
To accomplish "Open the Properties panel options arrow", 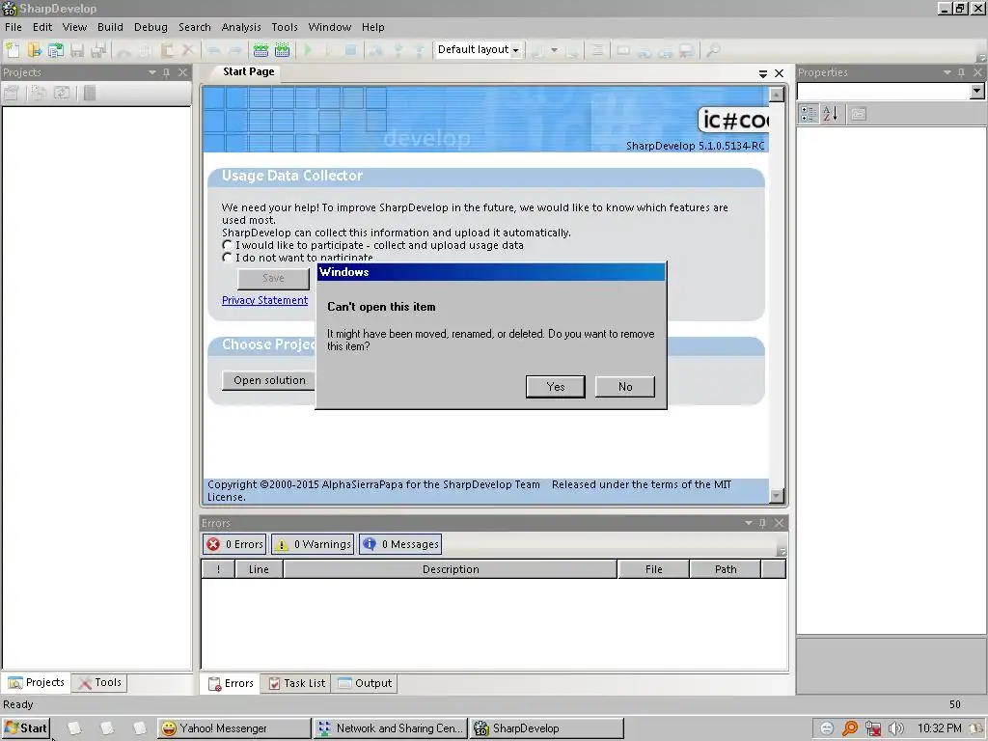I will point(947,72).
